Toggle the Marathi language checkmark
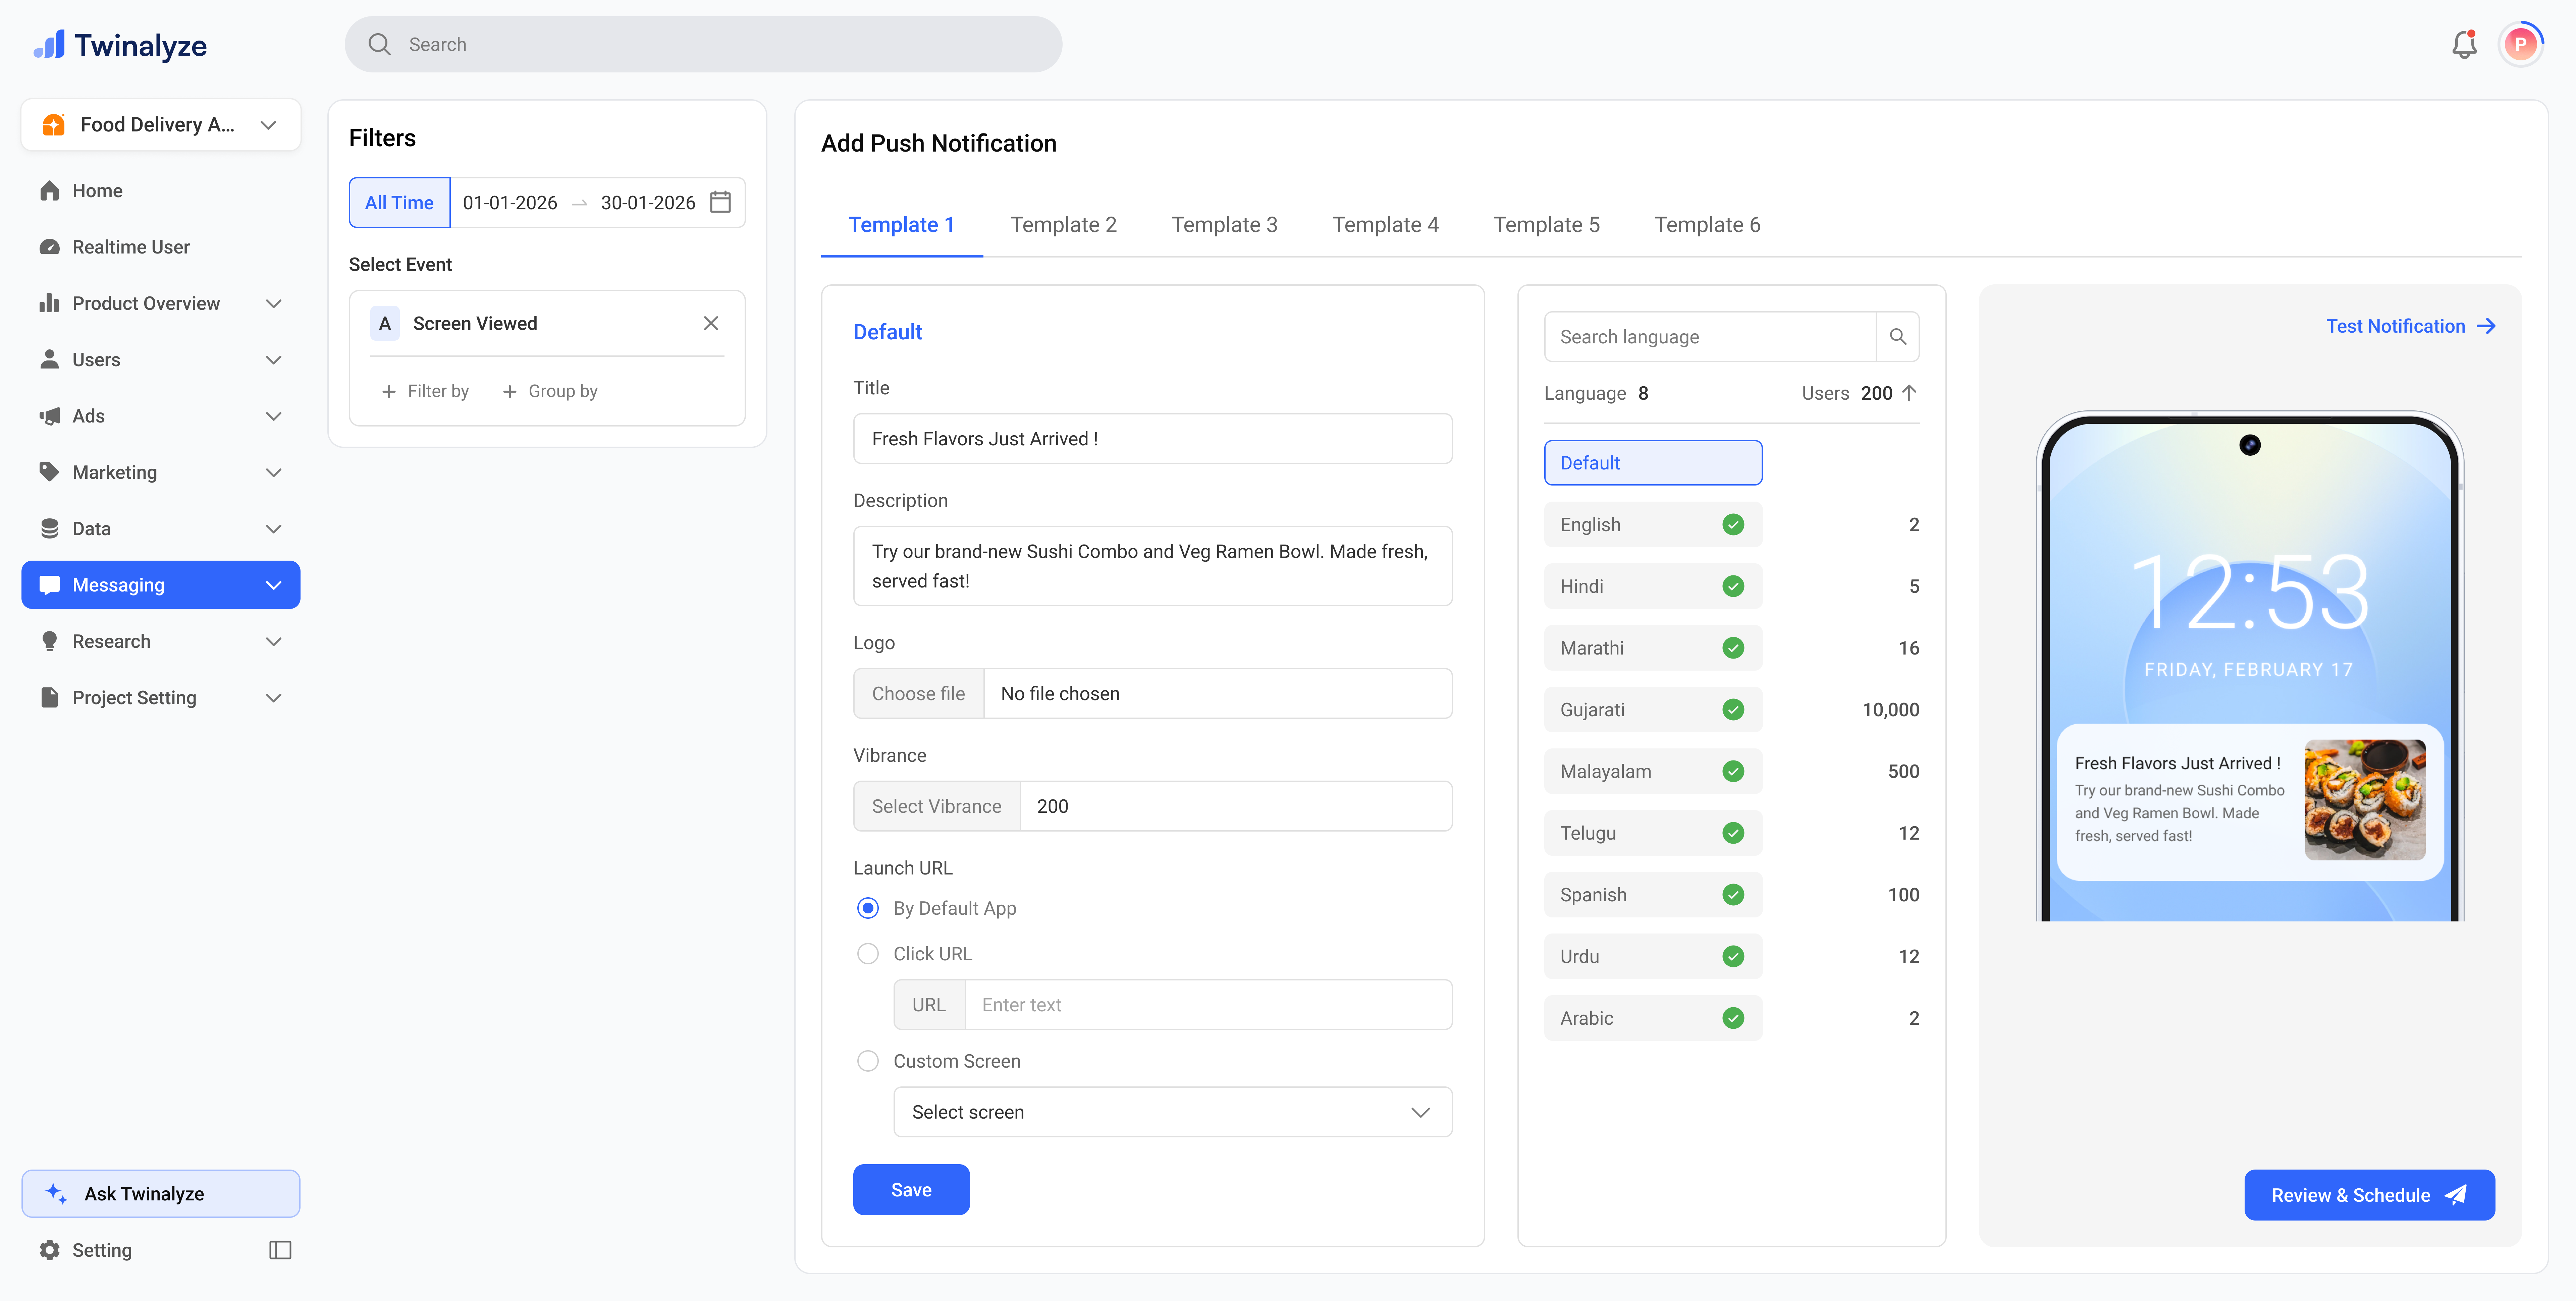The width and height of the screenshot is (2576, 1301). (x=1733, y=648)
